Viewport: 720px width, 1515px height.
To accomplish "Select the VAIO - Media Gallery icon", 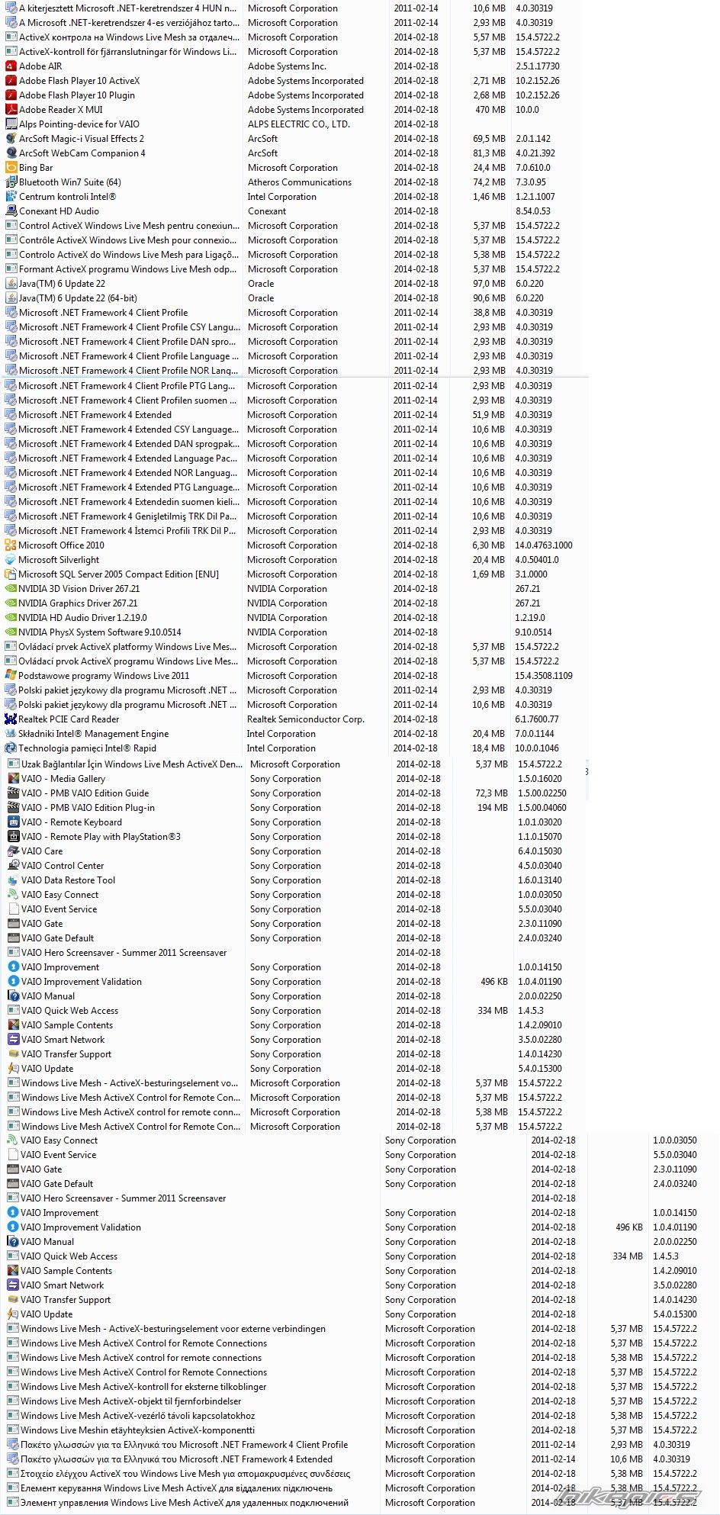I will pyautogui.click(x=14, y=779).
